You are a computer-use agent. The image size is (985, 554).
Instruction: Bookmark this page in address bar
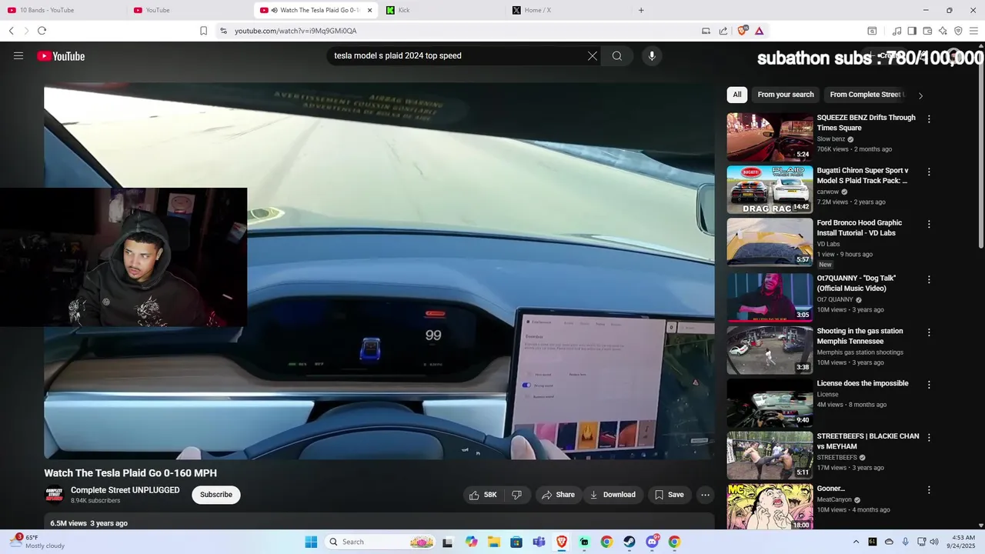coord(203,31)
